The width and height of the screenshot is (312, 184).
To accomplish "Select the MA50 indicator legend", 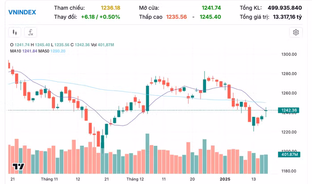I will [53, 51].
